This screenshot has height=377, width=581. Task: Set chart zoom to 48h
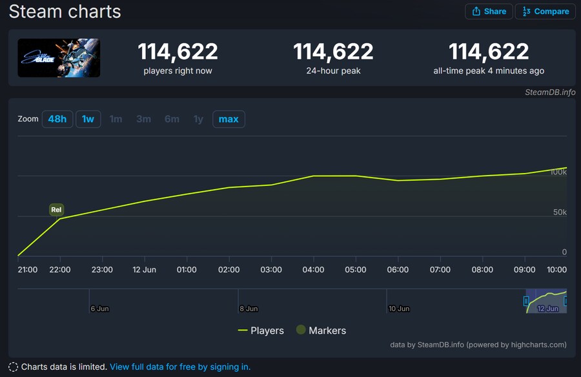[x=57, y=119]
